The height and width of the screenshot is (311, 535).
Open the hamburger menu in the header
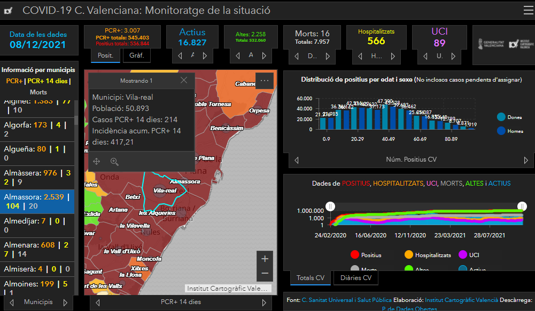528,10
